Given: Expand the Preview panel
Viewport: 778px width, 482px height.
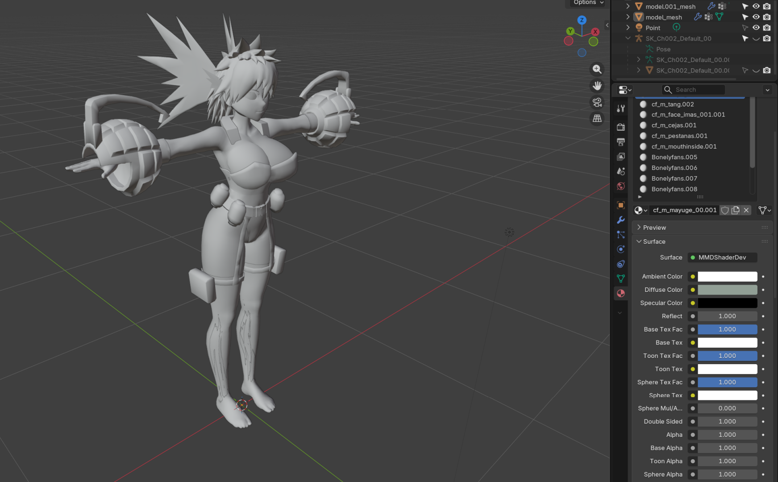Looking at the screenshot, I should coord(702,228).
